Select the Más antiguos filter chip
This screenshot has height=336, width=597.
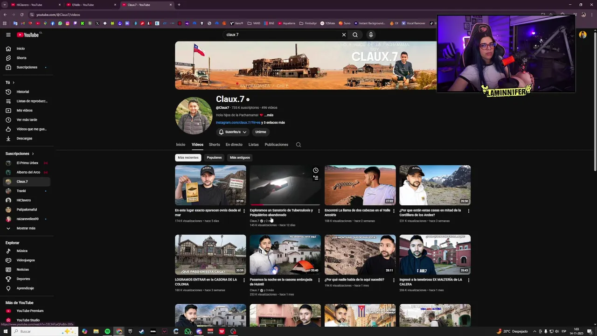(x=240, y=158)
